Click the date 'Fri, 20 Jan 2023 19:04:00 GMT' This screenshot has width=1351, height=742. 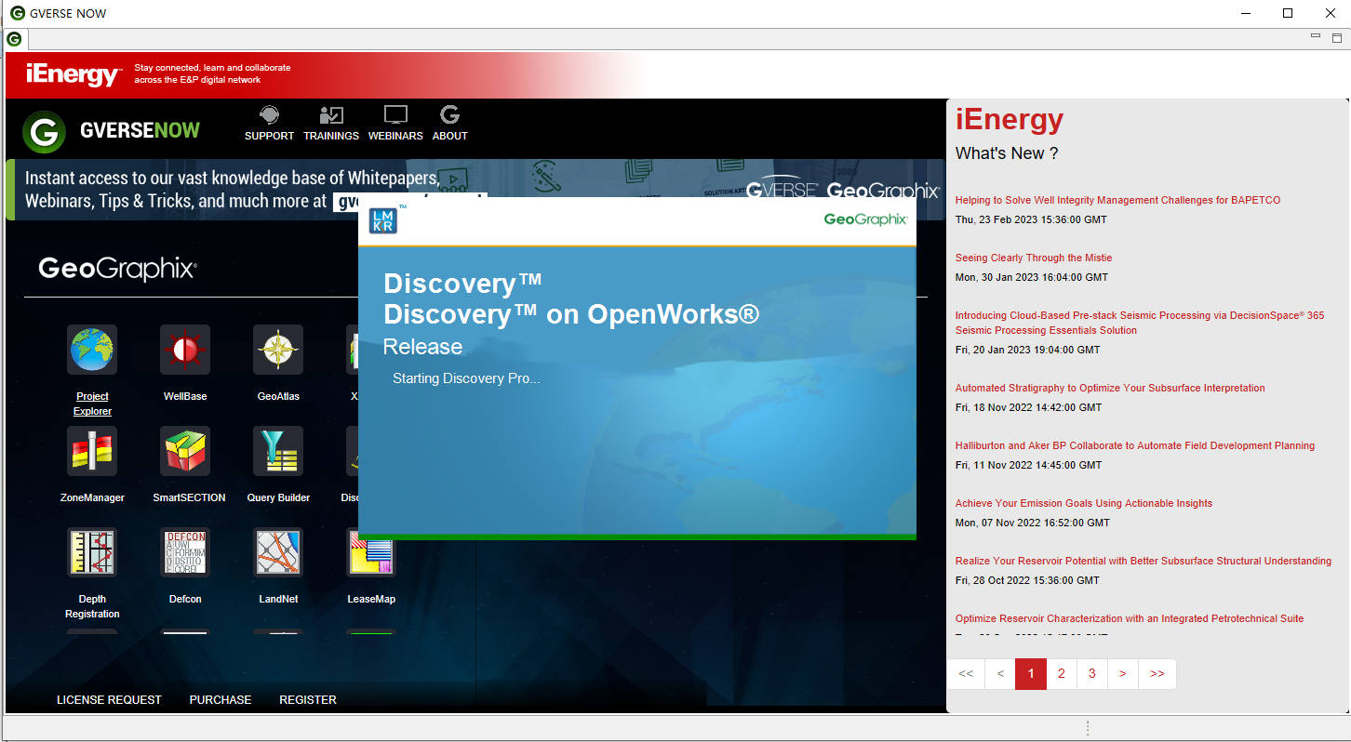(1028, 350)
